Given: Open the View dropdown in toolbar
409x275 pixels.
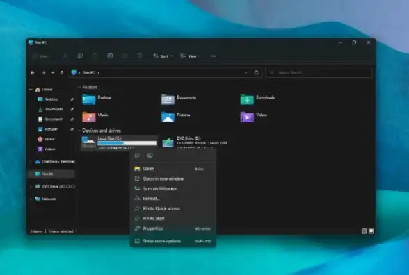Looking at the screenshot, I should pyautogui.click(x=190, y=56).
